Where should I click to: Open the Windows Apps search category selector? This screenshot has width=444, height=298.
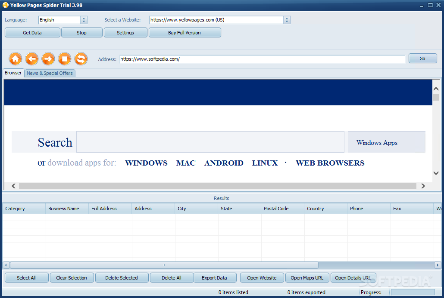pos(387,142)
